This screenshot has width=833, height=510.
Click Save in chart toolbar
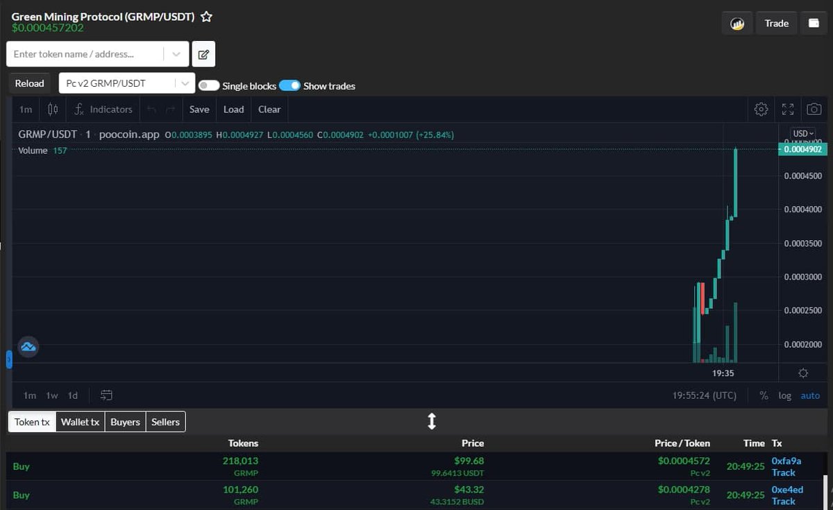pos(199,109)
